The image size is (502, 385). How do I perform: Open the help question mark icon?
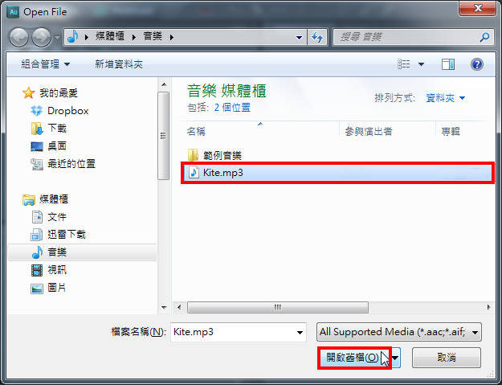coord(477,64)
